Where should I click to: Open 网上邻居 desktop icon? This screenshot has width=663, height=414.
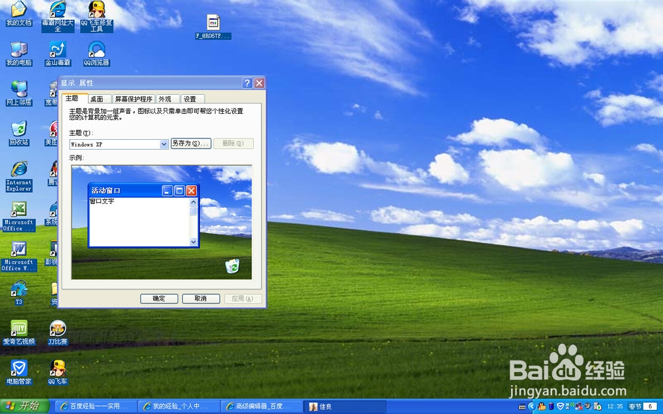click(x=19, y=93)
